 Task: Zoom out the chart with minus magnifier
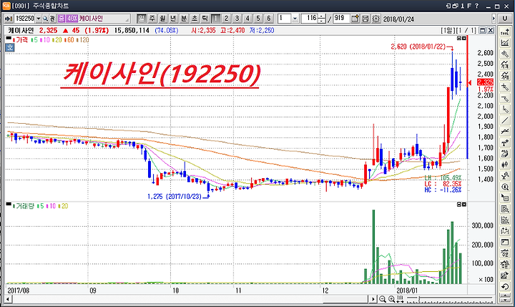(x=383, y=299)
